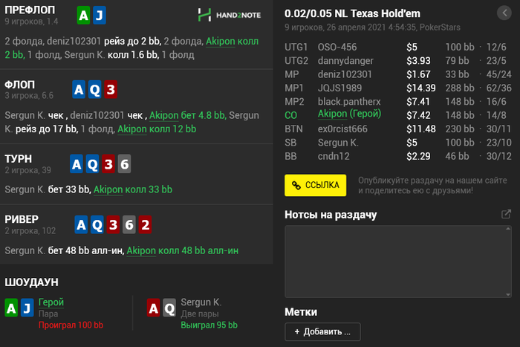Click Akipon колл 33 bb on turn
The image size is (520, 347).
[x=133, y=189]
